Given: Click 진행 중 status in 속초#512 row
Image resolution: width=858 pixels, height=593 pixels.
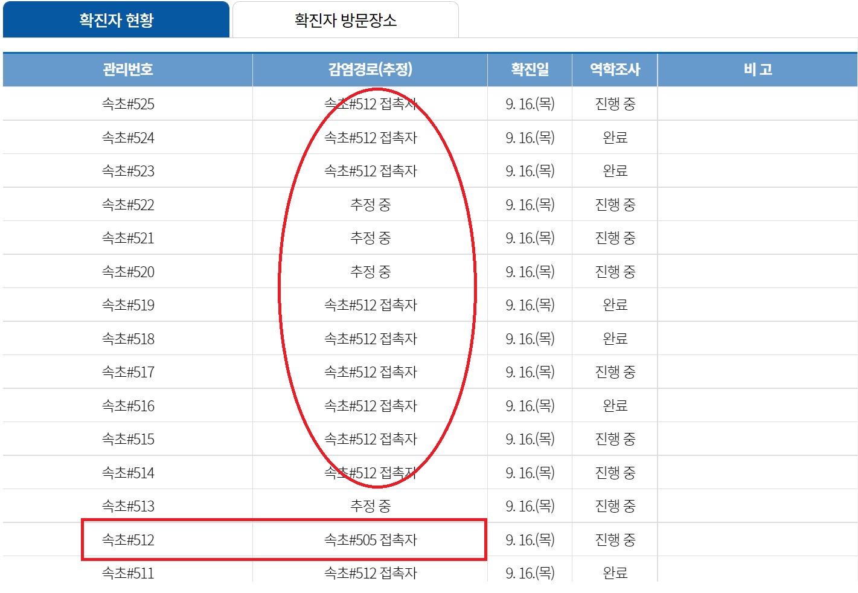Looking at the screenshot, I should tap(615, 540).
